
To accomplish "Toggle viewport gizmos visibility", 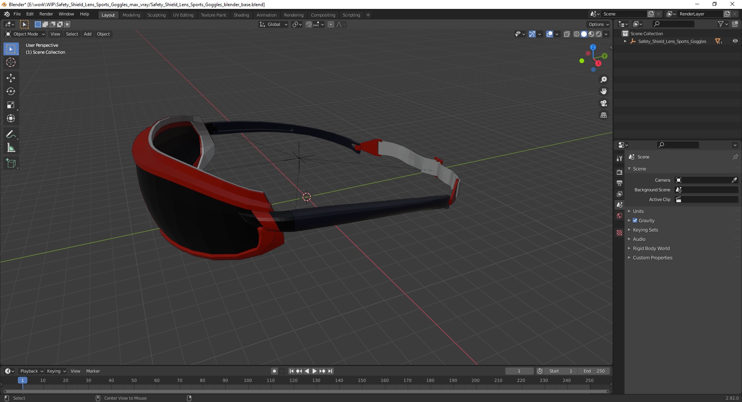I will [x=532, y=34].
